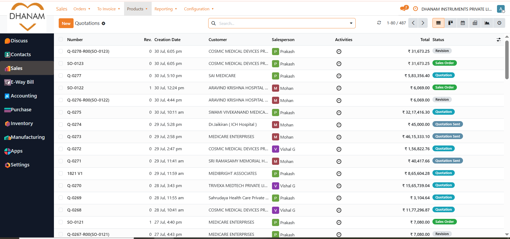The height and width of the screenshot is (239, 510).
Task: Sort by Total column header
Action: 425,39
